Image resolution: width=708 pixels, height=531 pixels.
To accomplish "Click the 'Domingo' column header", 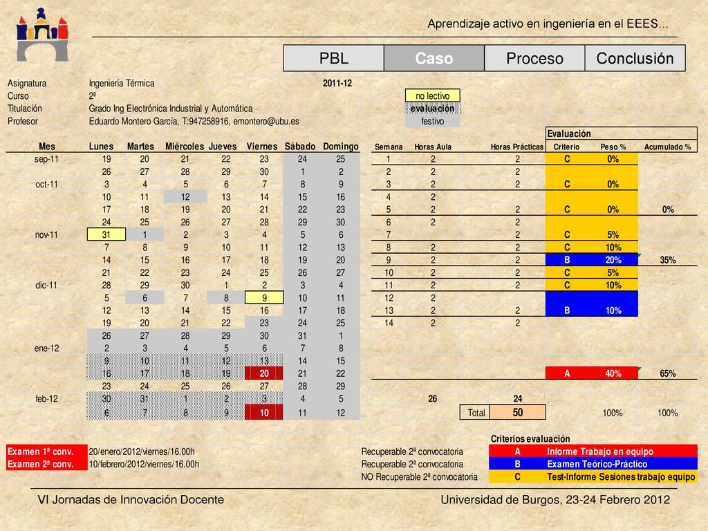I will click(340, 147).
